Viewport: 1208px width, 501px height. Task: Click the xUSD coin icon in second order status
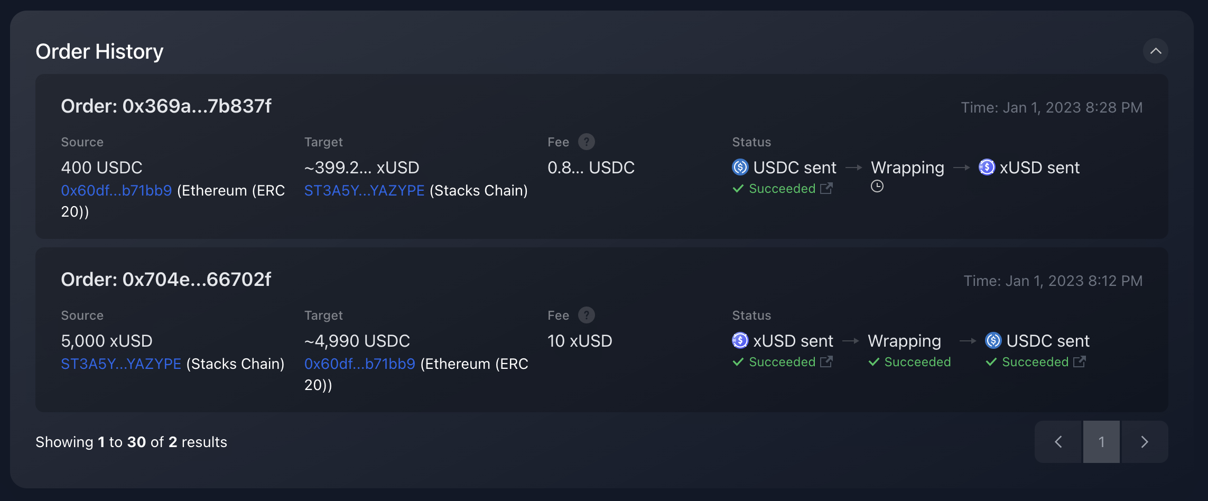740,341
